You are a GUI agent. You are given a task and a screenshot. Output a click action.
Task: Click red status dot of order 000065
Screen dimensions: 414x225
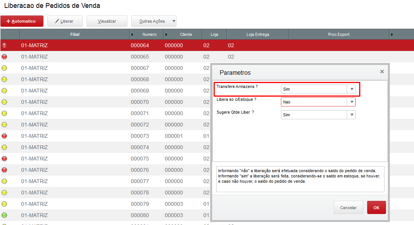click(5, 57)
